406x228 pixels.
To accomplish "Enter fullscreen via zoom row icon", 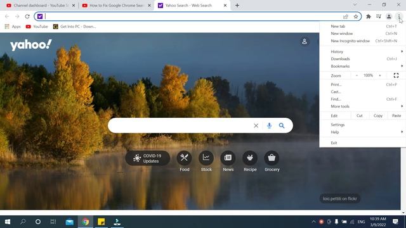I will [x=396, y=75].
